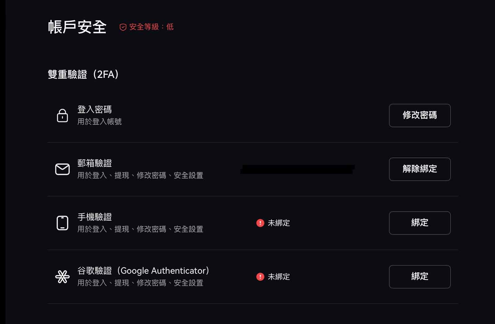Click the 帳戶安全 page title
495x324 pixels.
pyautogui.click(x=78, y=27)
